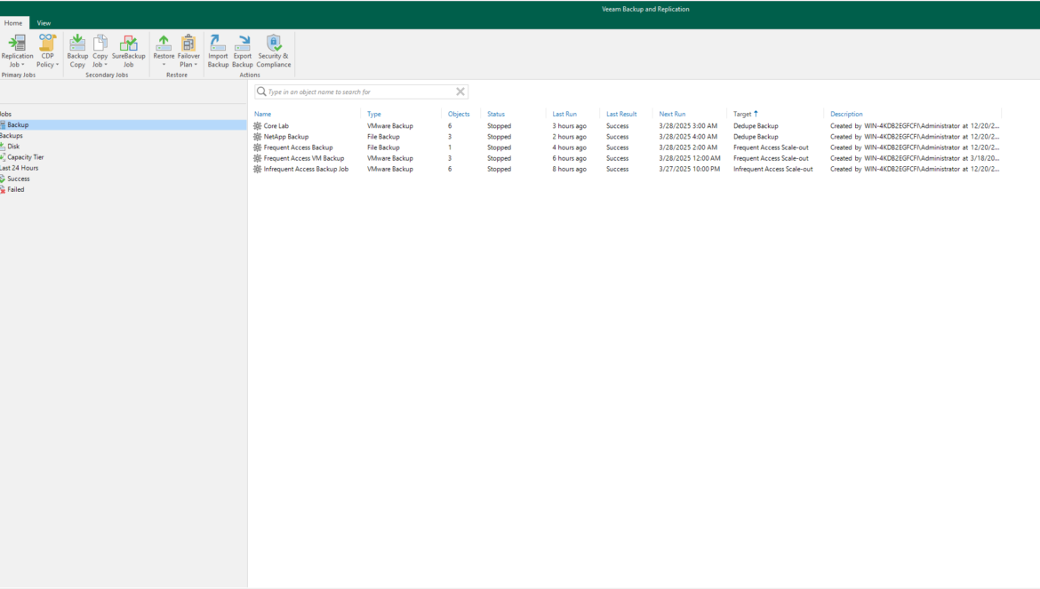Focus the object name search field

361,92
